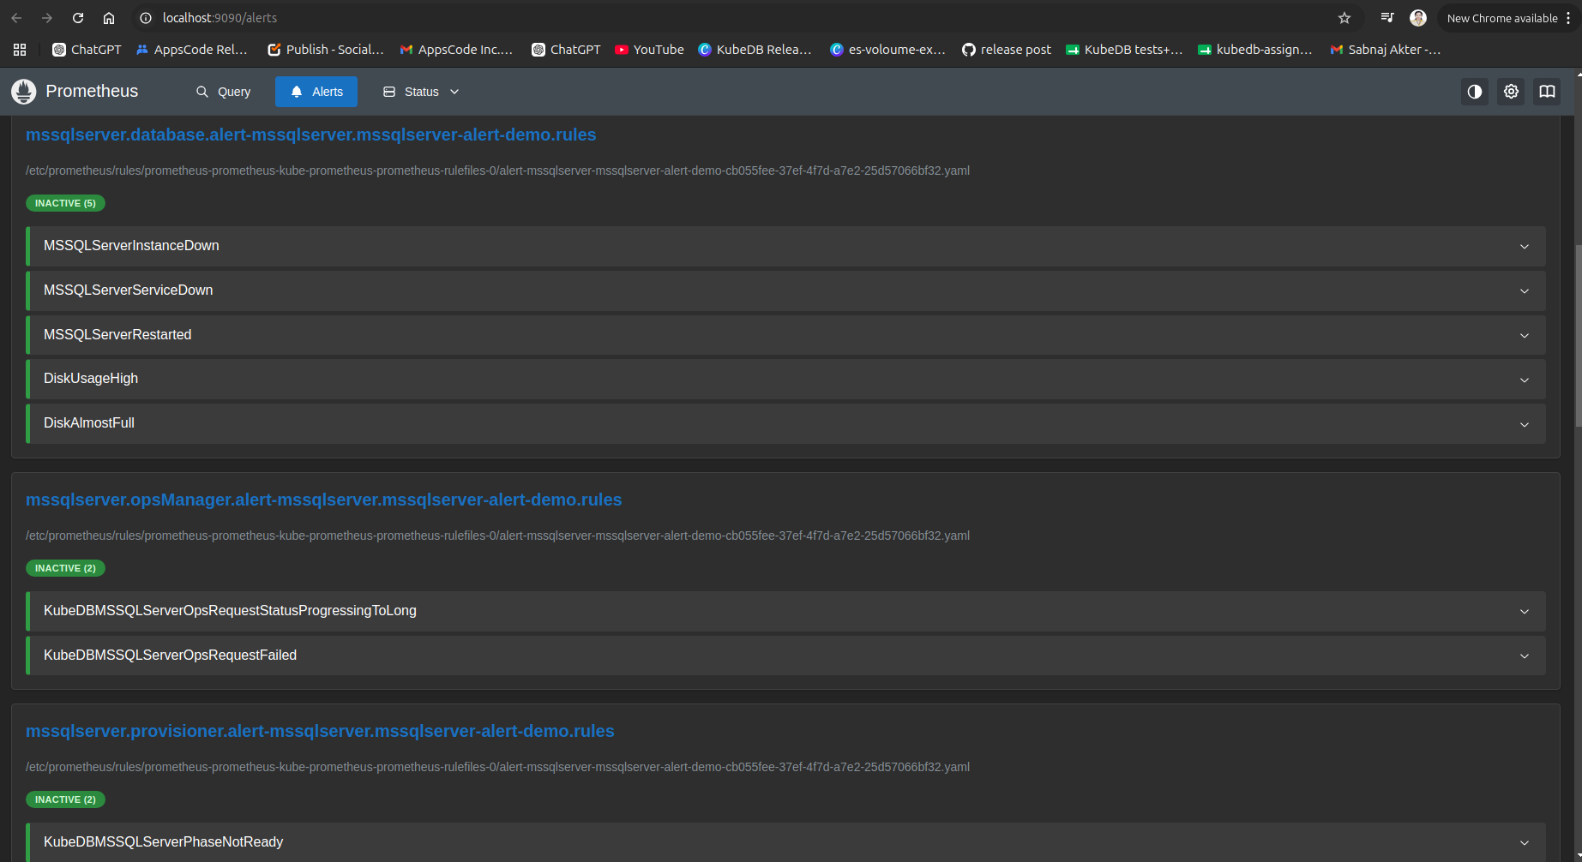Screen dimensions: 1582x862
Task: Click the page vertical scrollbar thumb
Action: click(1578, 335)
